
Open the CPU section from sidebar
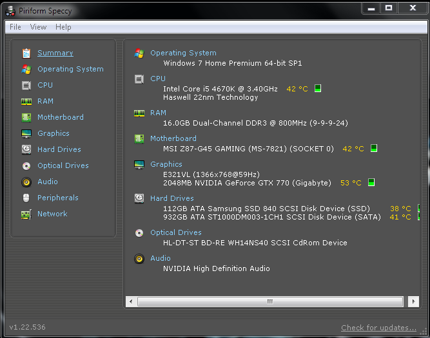pyautogui.click(x=45, y=85)
